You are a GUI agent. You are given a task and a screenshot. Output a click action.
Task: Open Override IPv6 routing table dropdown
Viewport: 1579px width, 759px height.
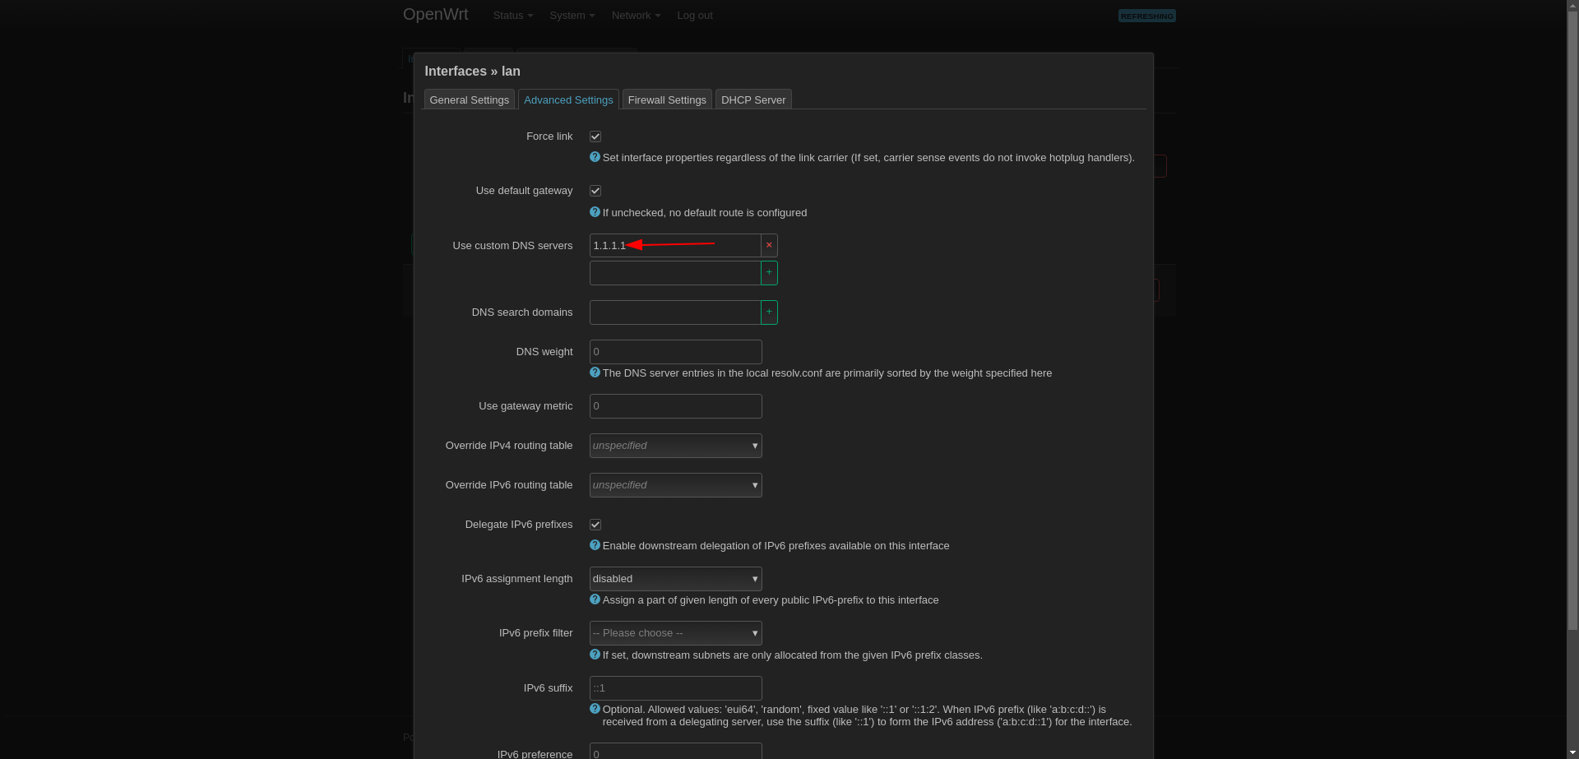[675, 485]
